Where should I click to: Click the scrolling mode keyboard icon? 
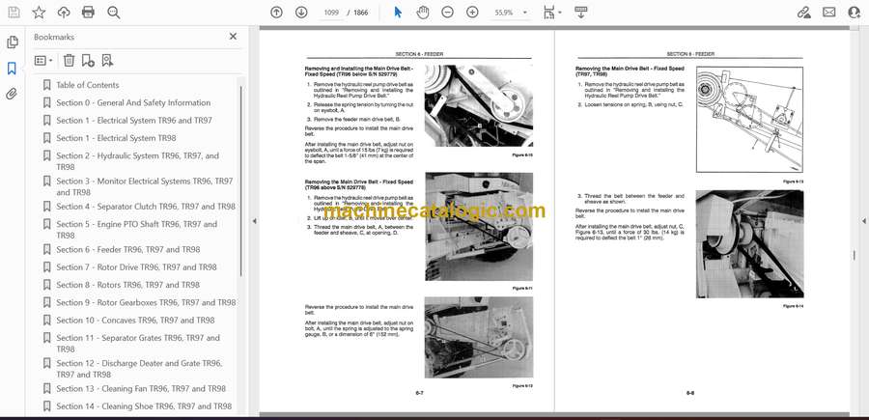tap(581, 13)
